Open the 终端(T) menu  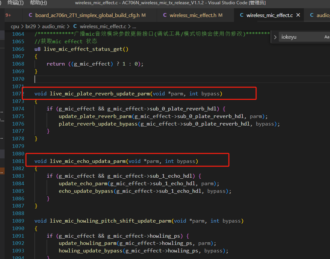point(15,3)
